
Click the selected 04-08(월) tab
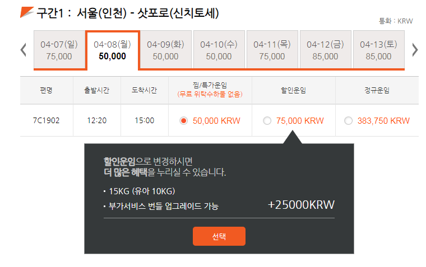[x=113, y=50]
